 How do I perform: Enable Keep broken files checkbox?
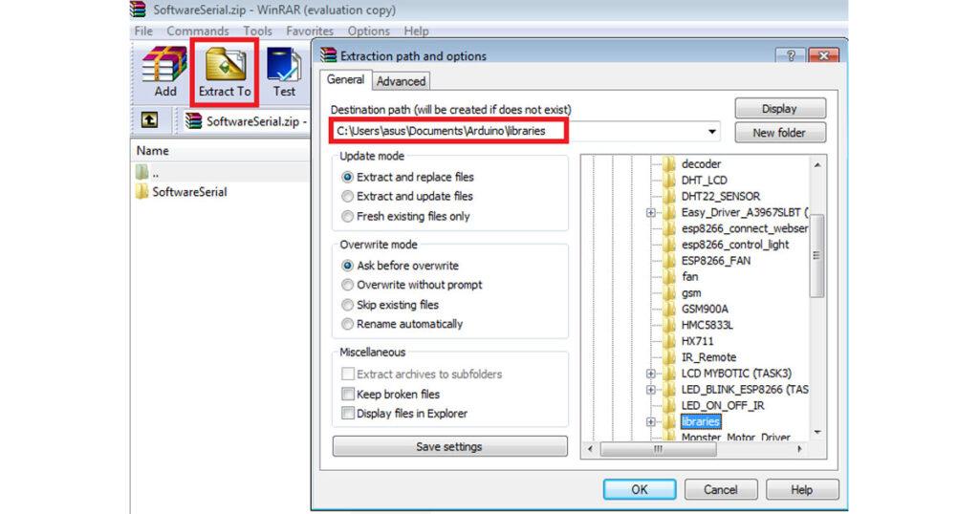348,394
